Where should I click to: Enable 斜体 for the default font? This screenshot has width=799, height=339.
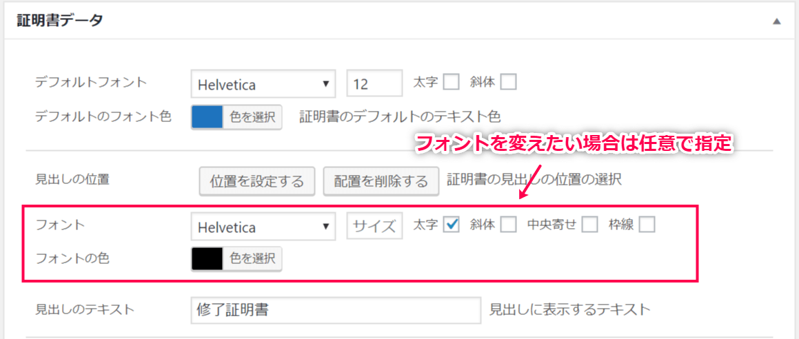coord(509,82)
